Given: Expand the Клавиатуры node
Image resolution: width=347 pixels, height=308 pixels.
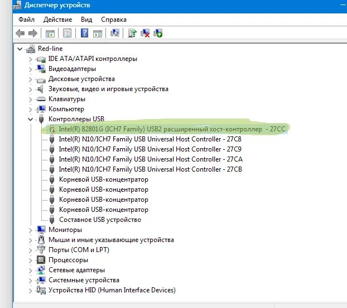Looking at the screenshot, I should coord(30,99).
